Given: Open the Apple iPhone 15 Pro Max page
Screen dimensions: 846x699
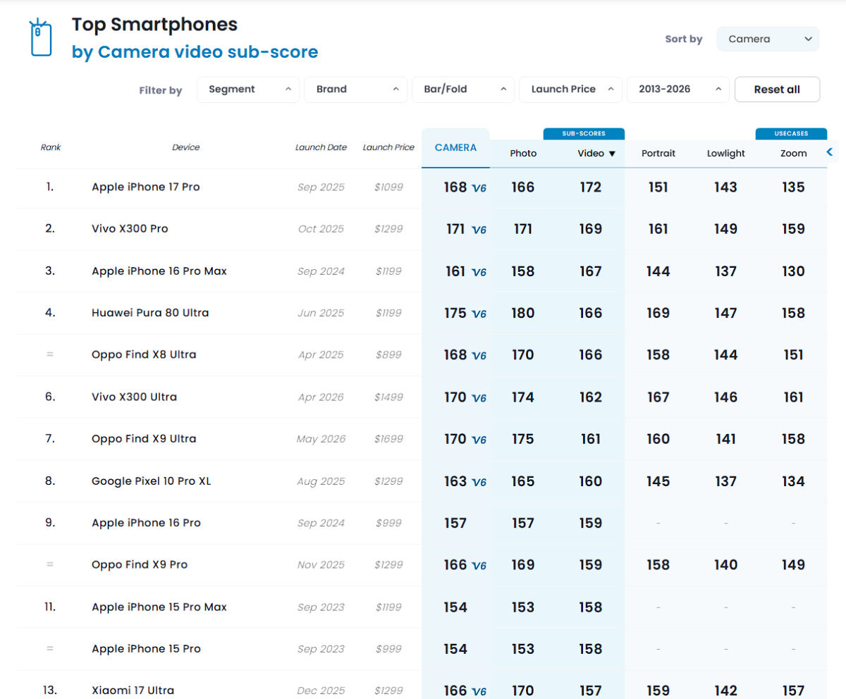Looking at the screenshot, I should coord(159,607).
